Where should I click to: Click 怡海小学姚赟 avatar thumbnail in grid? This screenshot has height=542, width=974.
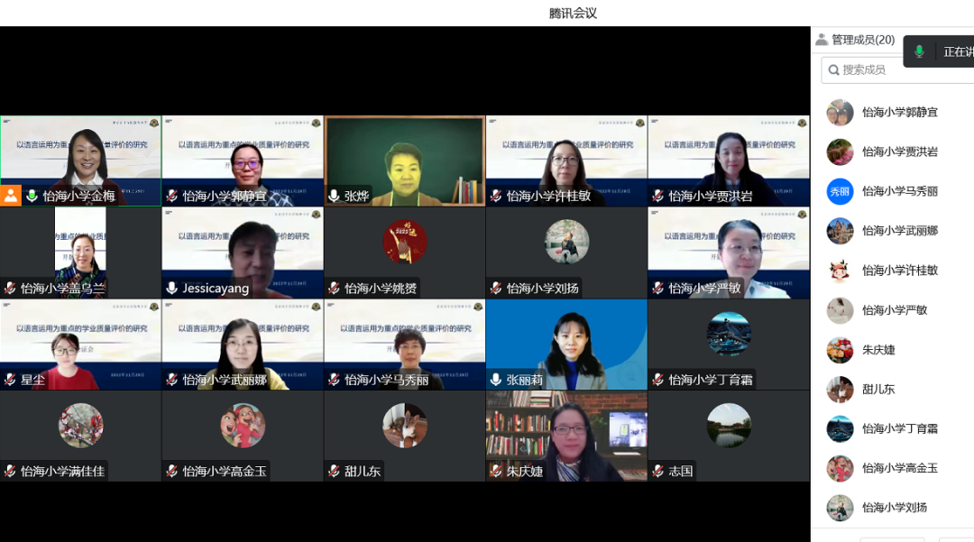404,242
